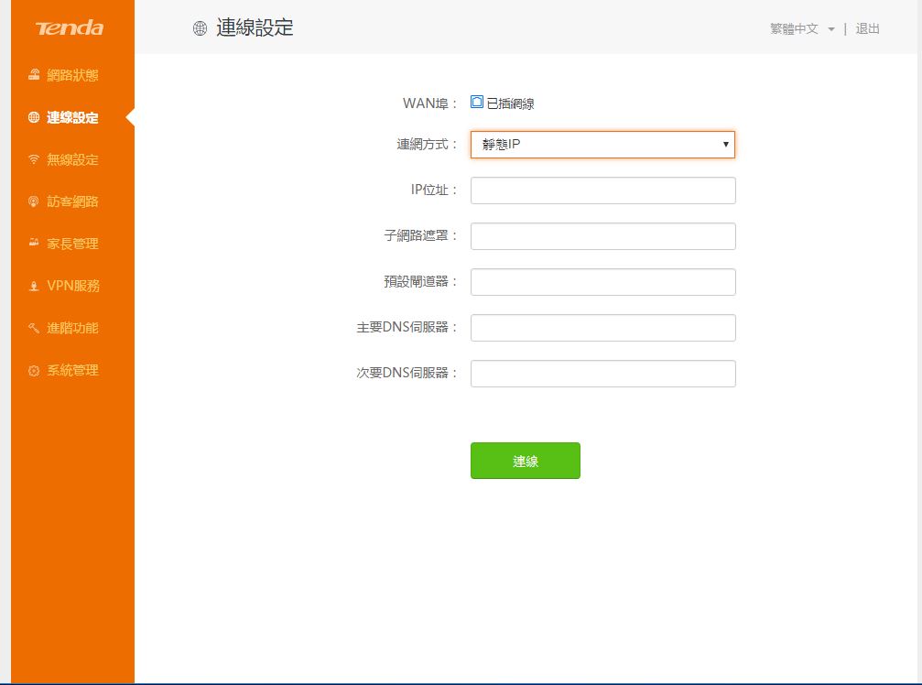The image size is (922, 685).
Task: Click the 主要DNS伺服器 label
Action: pyautogui.click(x=407, y=328)
